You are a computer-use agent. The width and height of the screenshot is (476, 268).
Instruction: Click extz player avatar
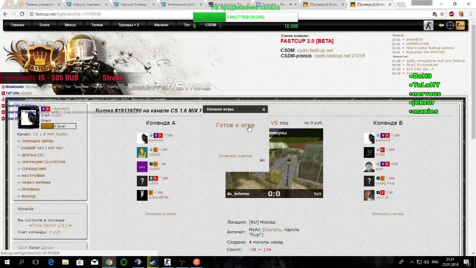coord(369,167)
